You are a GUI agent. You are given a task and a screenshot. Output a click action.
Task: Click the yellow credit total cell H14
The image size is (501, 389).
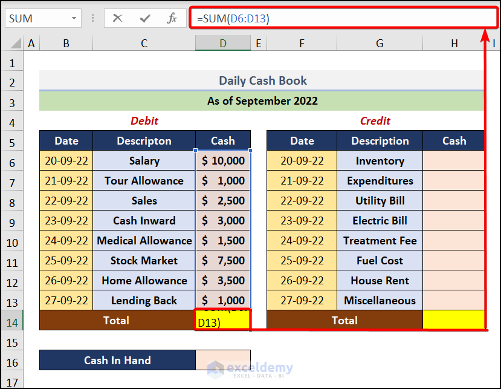point(453,319)
